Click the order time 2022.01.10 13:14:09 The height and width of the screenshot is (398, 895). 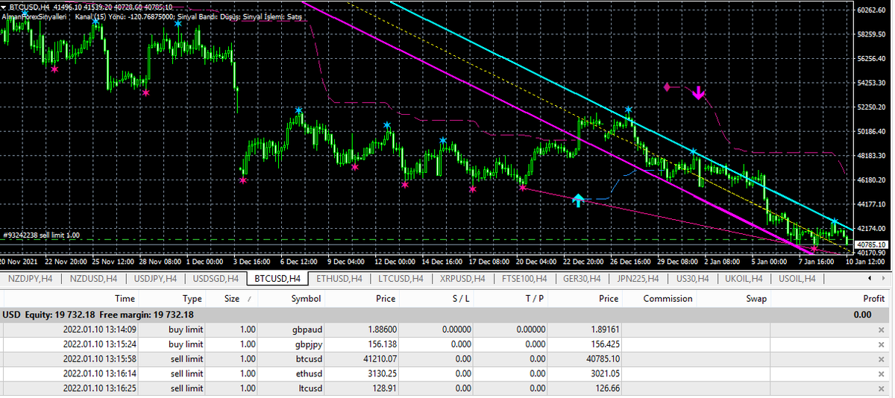pyautogui.click(x=100, y=330)
